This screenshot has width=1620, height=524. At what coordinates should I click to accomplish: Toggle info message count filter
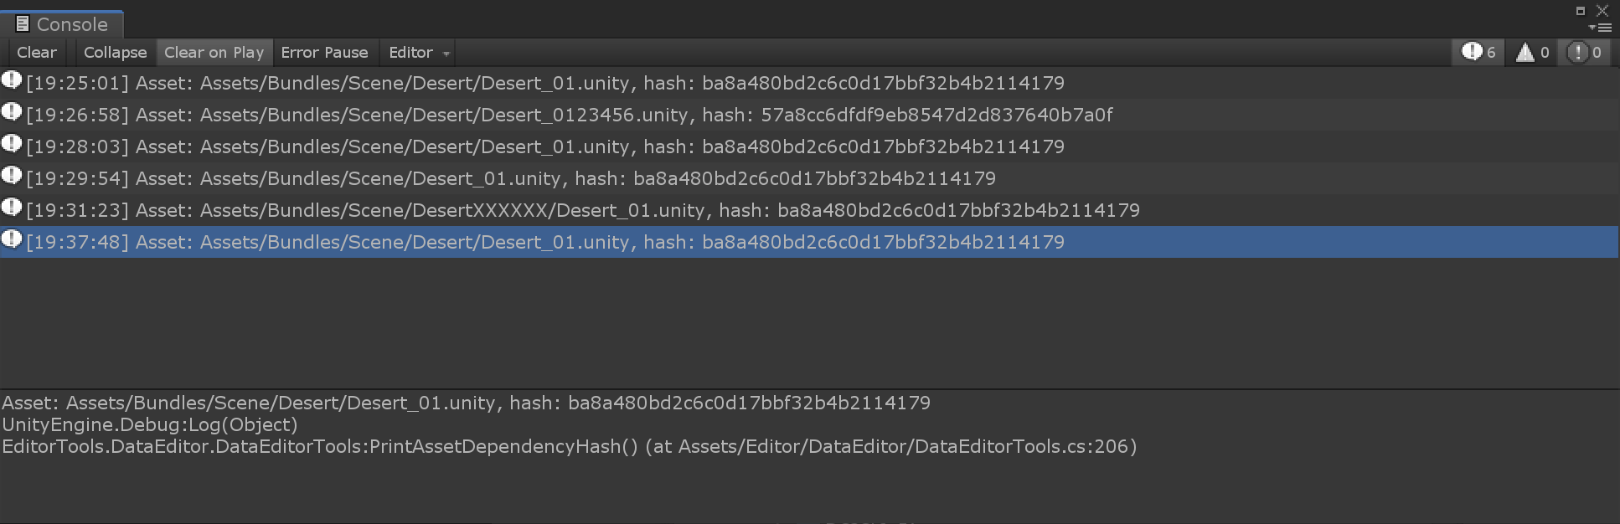[x=1480, y=53]
